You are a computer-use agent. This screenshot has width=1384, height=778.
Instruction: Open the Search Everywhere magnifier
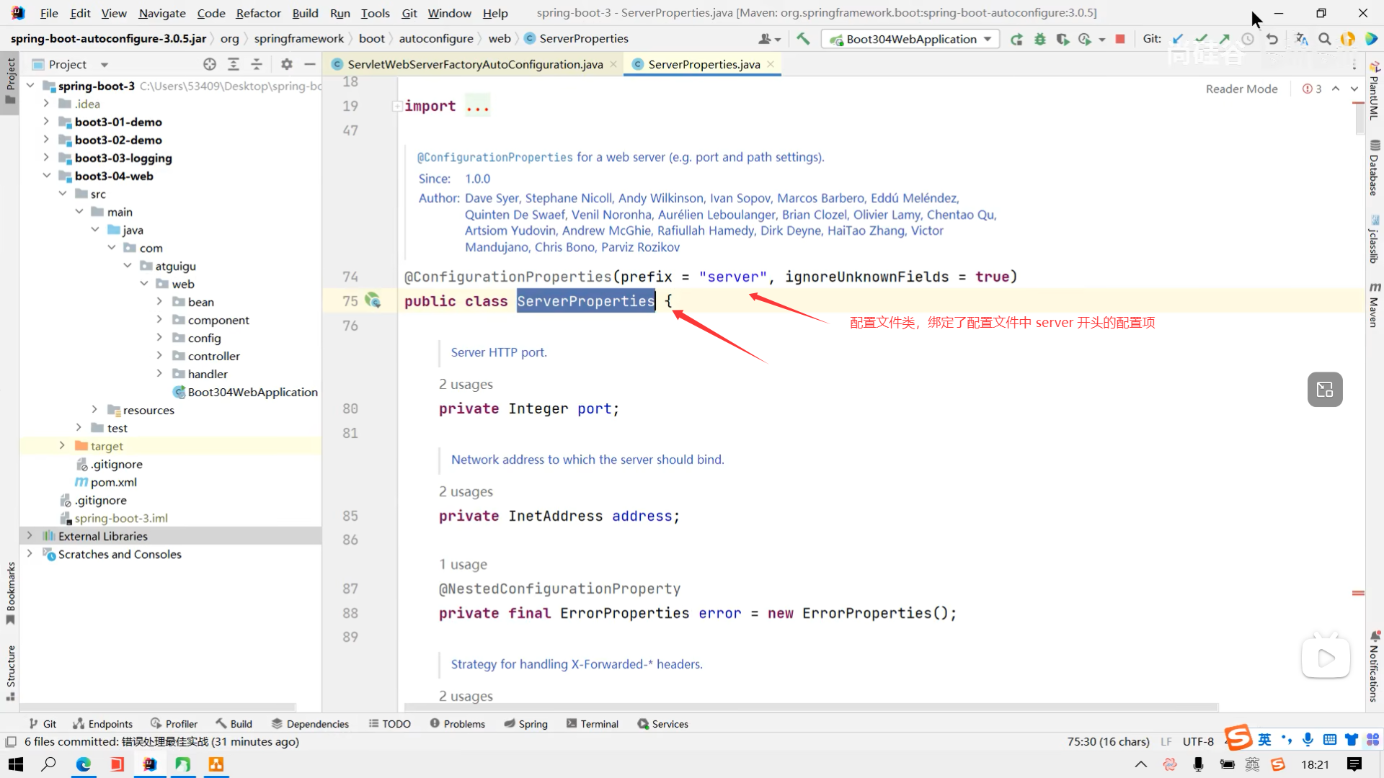[x=1325, y=39]
